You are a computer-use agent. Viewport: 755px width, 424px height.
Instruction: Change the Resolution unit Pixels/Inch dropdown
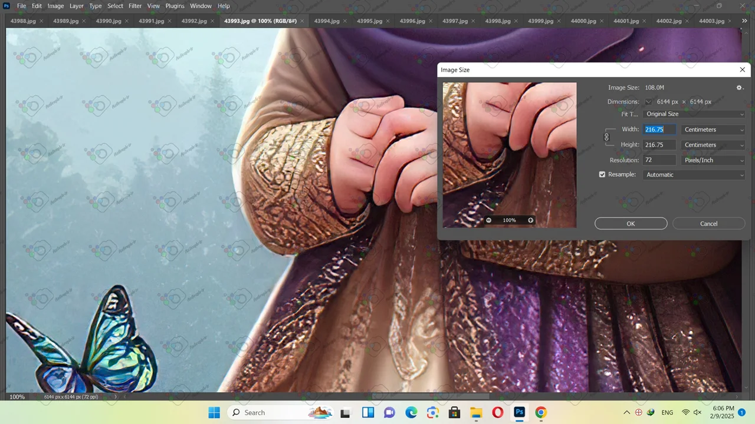[713, 160]
